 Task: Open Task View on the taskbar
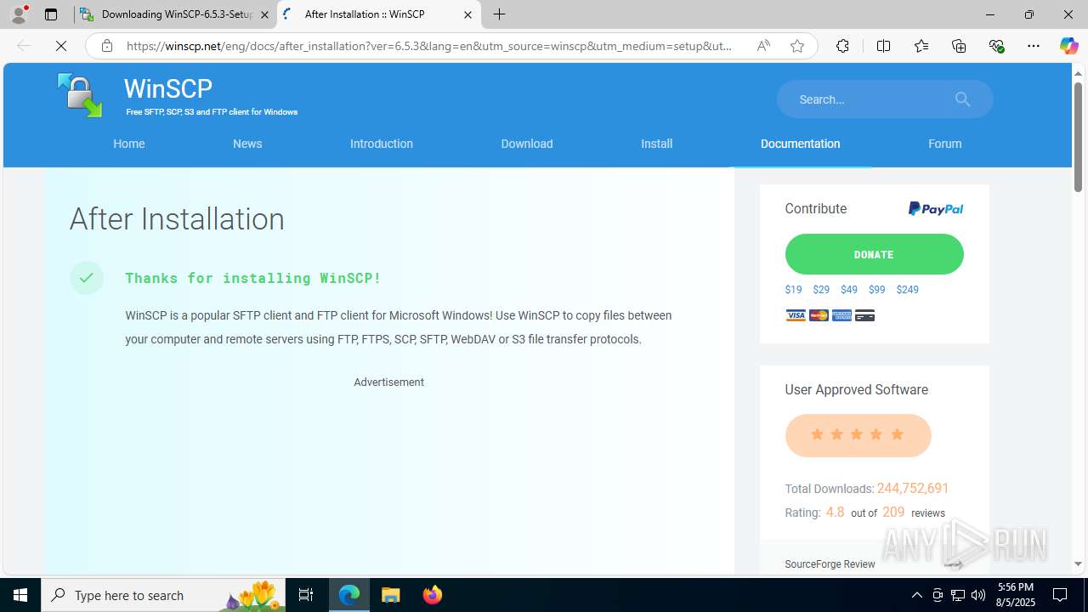pos(306,595)
